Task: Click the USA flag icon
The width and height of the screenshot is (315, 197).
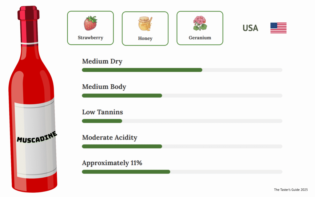Action: (x=278, y=28)
